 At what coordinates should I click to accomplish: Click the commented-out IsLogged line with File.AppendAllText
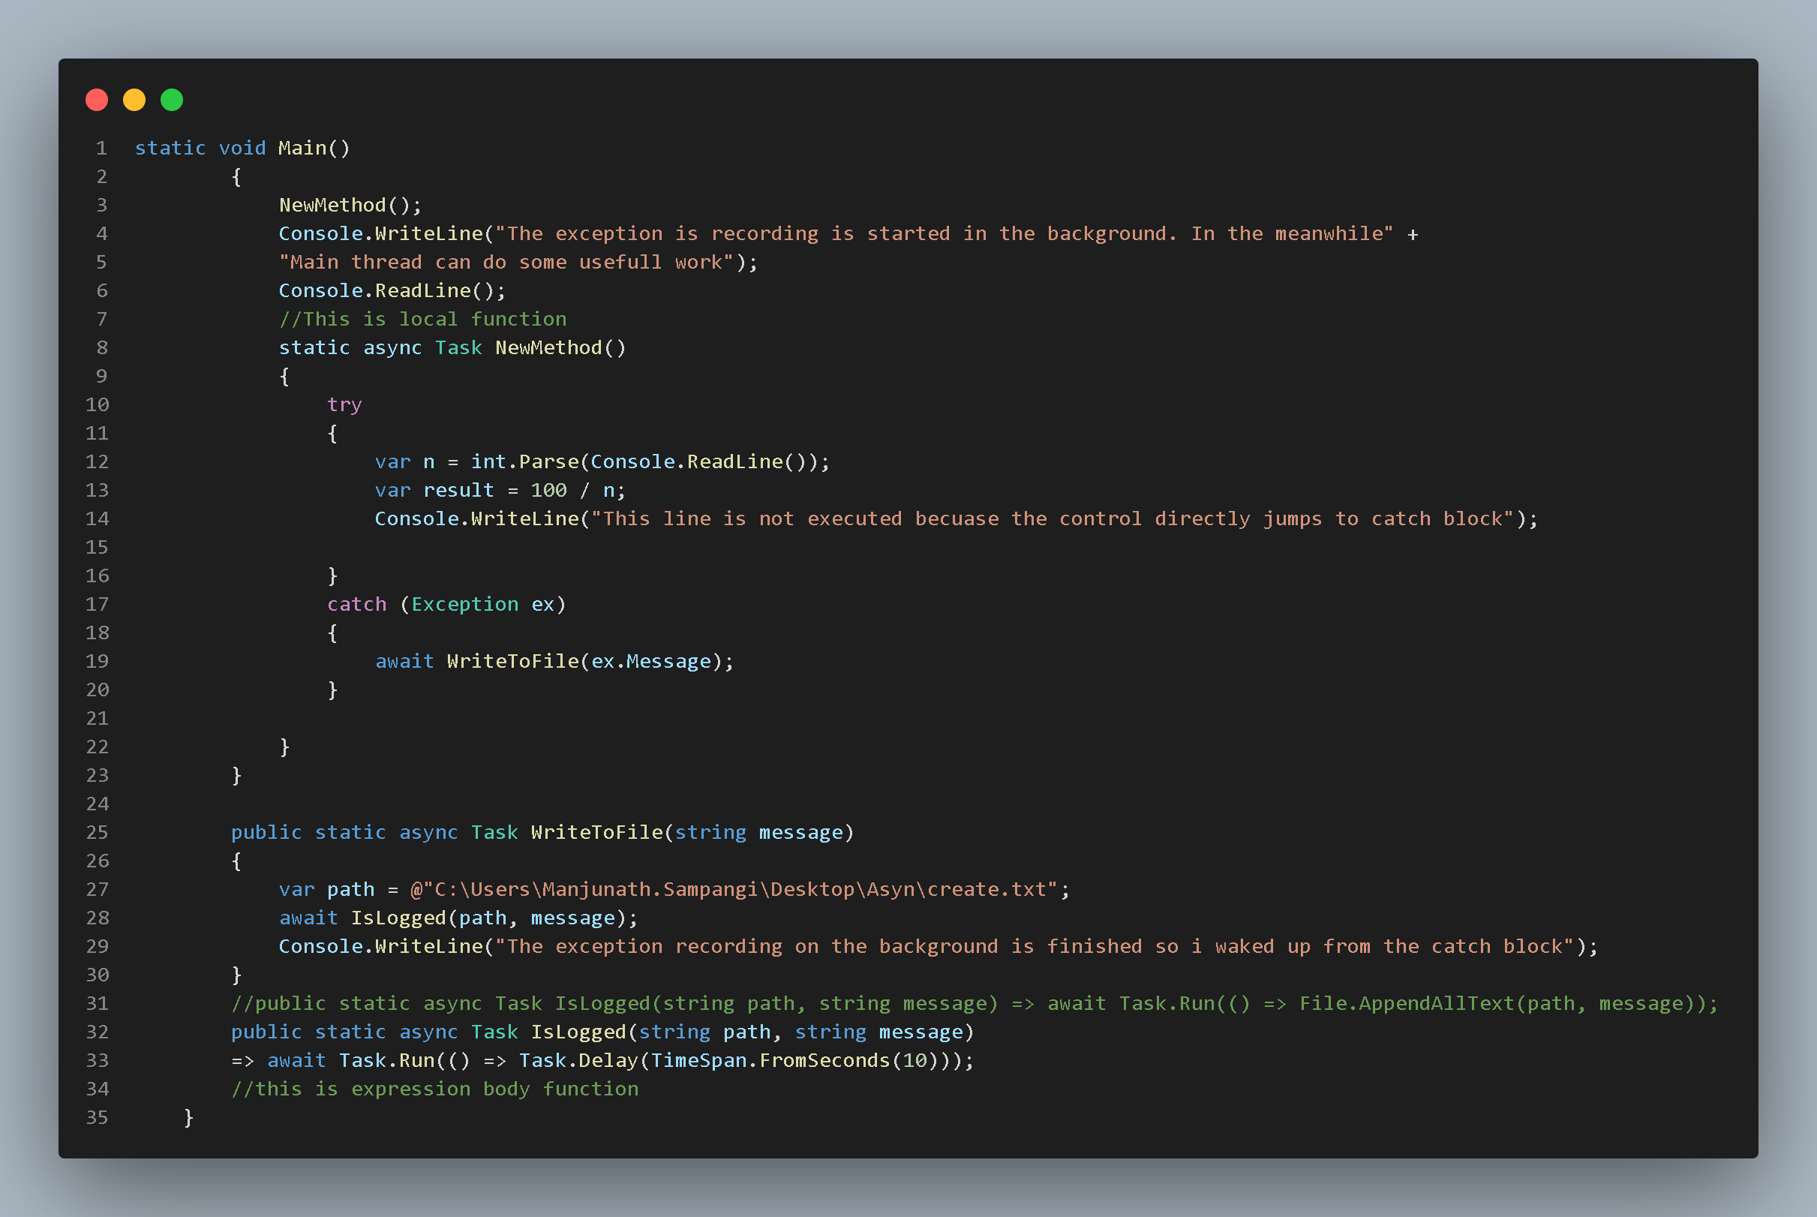point(975,1004)
